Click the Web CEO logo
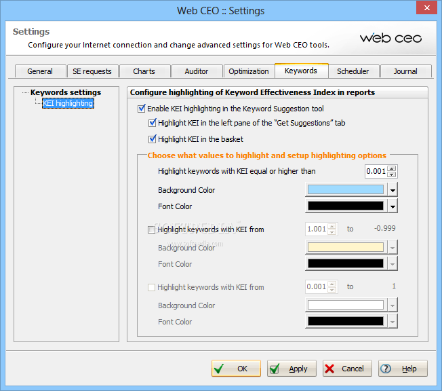Viewport: 442px width, 391px height. (390, 38)
